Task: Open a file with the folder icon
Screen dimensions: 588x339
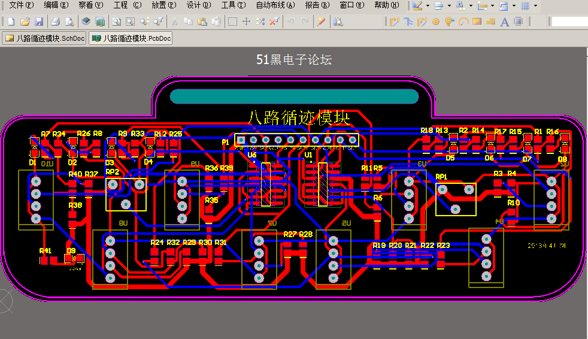Action: 25,22
